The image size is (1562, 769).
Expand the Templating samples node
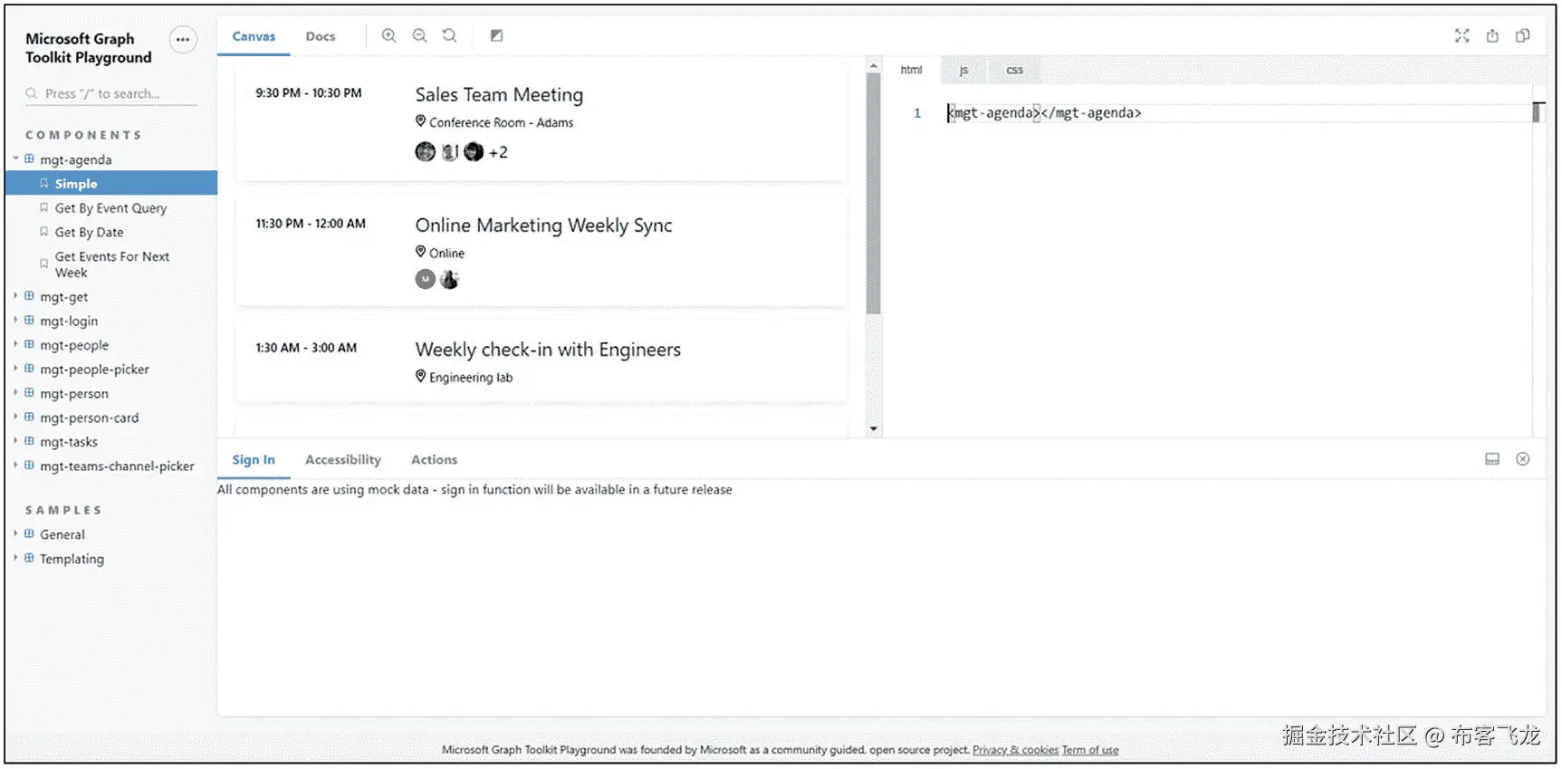(x=15, y=559)
